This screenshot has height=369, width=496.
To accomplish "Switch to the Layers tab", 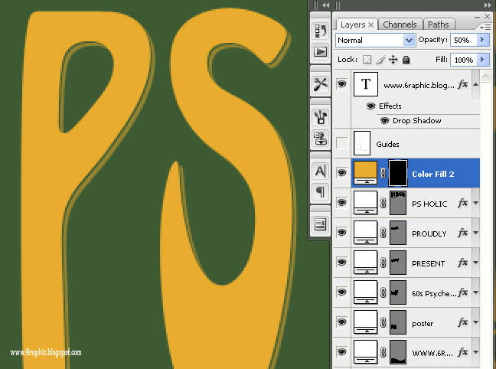I will coord(353,24).
